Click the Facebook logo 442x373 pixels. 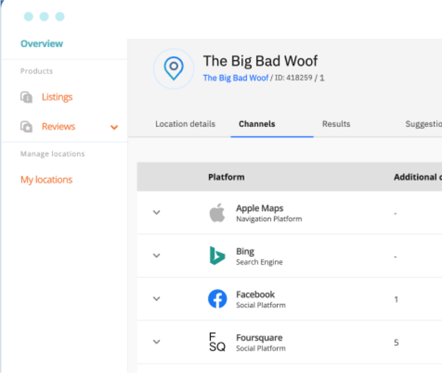217,298
